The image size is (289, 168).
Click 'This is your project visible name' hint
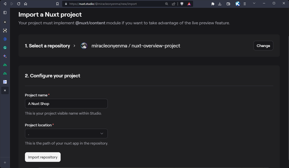pos(63,113)
